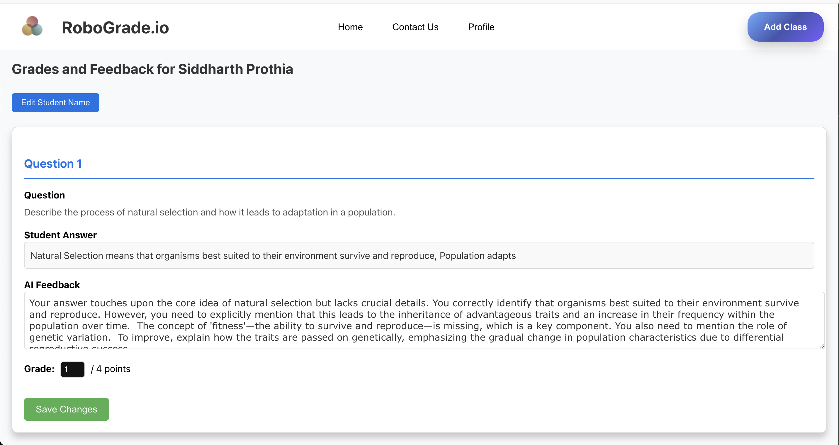Click the RoboGrade colored circles logo
Image resolution: width=839 pixels, height=445 pixels.
(32, 26)
